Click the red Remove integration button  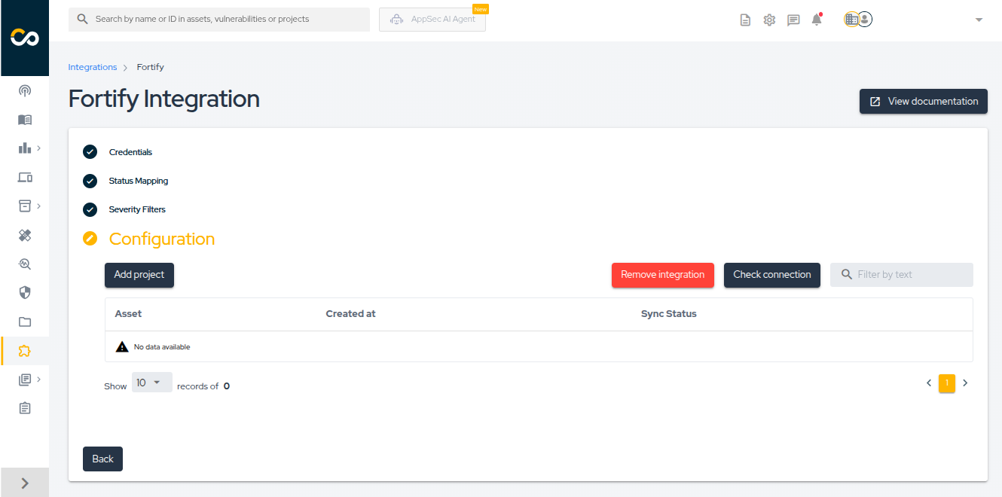click(662, 275)
